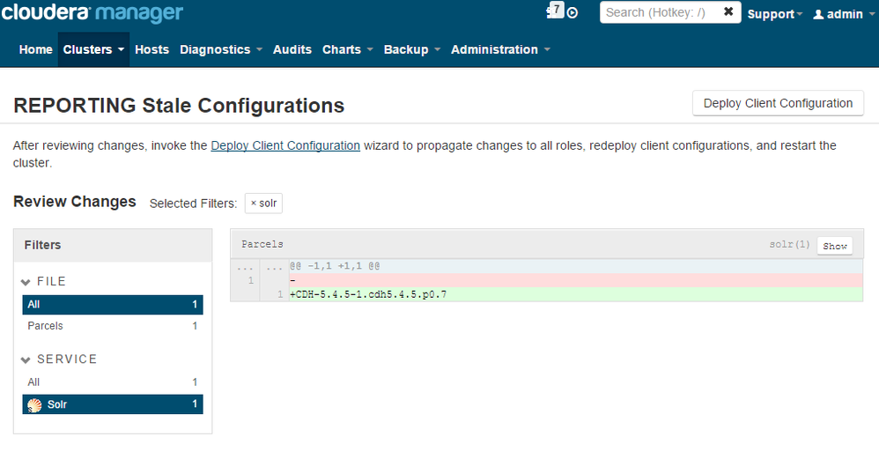Expand the Administration menu

pos(500,49)
